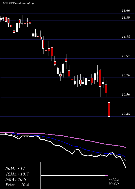Click the USA EFT mail.munafa.pro title

(x=19, y=3)
